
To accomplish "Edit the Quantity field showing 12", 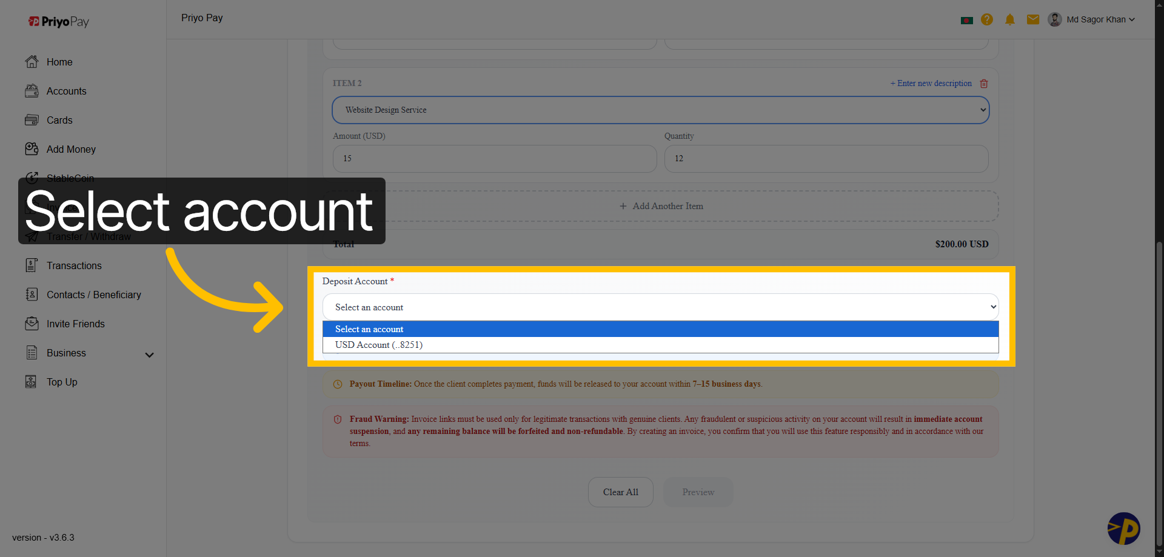I will click(x=826, y=159).
